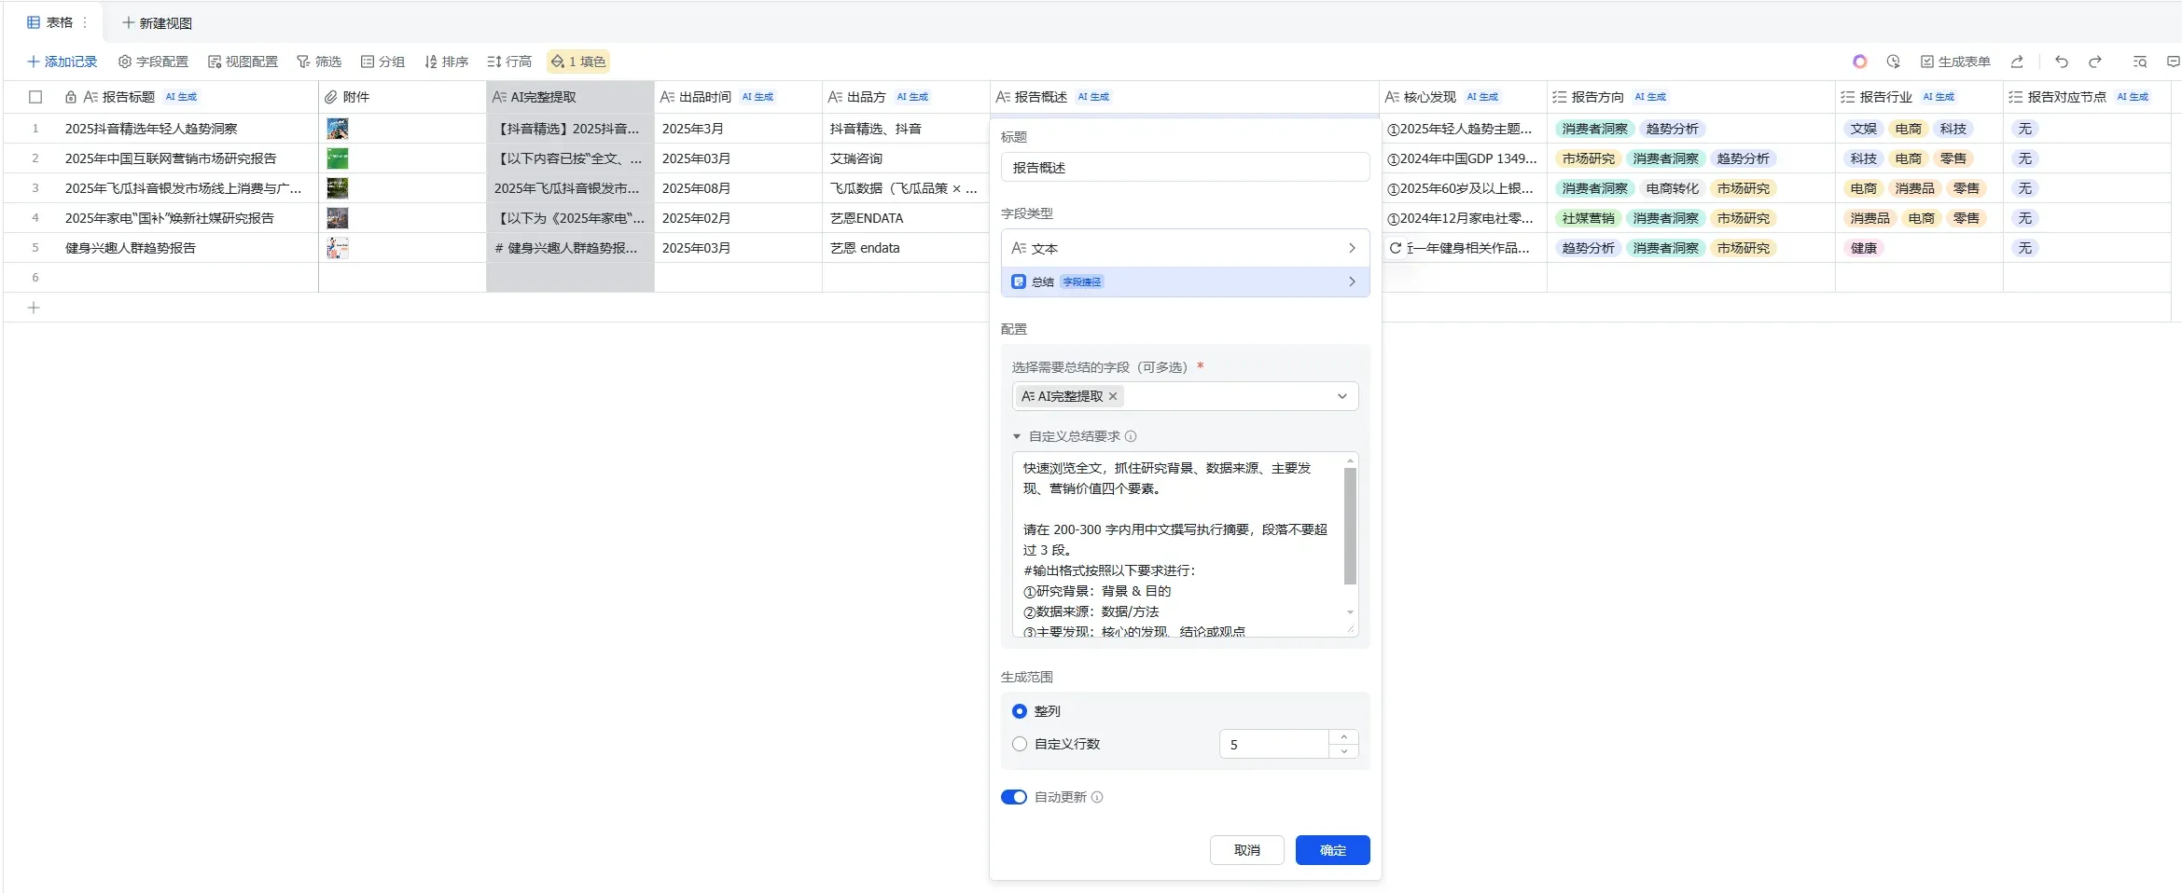Viewport: 2182px width, 893px height.
Task: Open the 排序 sort options
Action: click(x=446, y=61)
